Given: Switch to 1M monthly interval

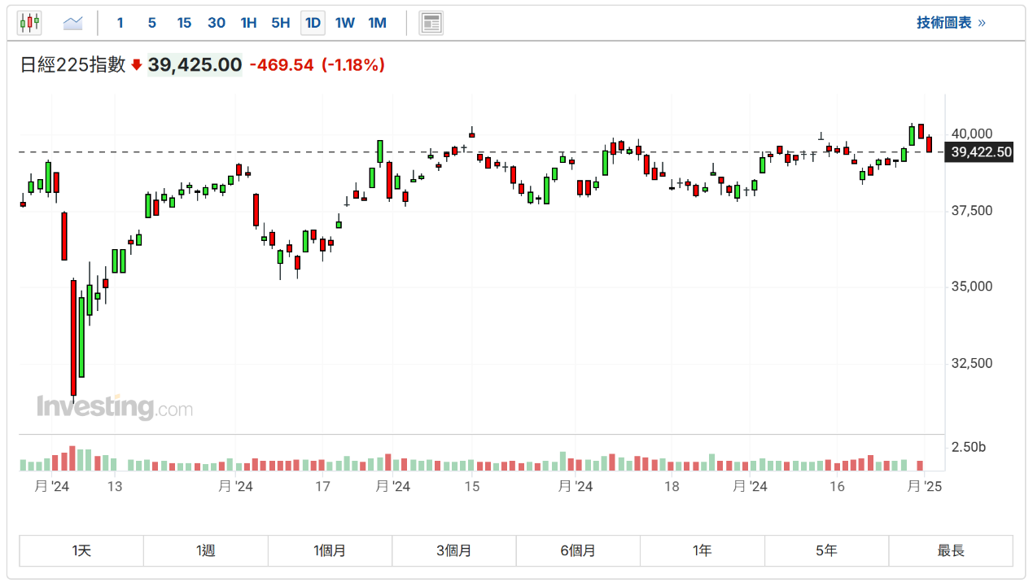Looking at the screenshot, I should click(377, 23).
